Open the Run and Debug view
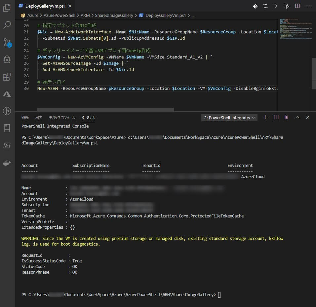The width and height of the screenshot is (316, 307). pyautogui.click(x=7, y=59)
